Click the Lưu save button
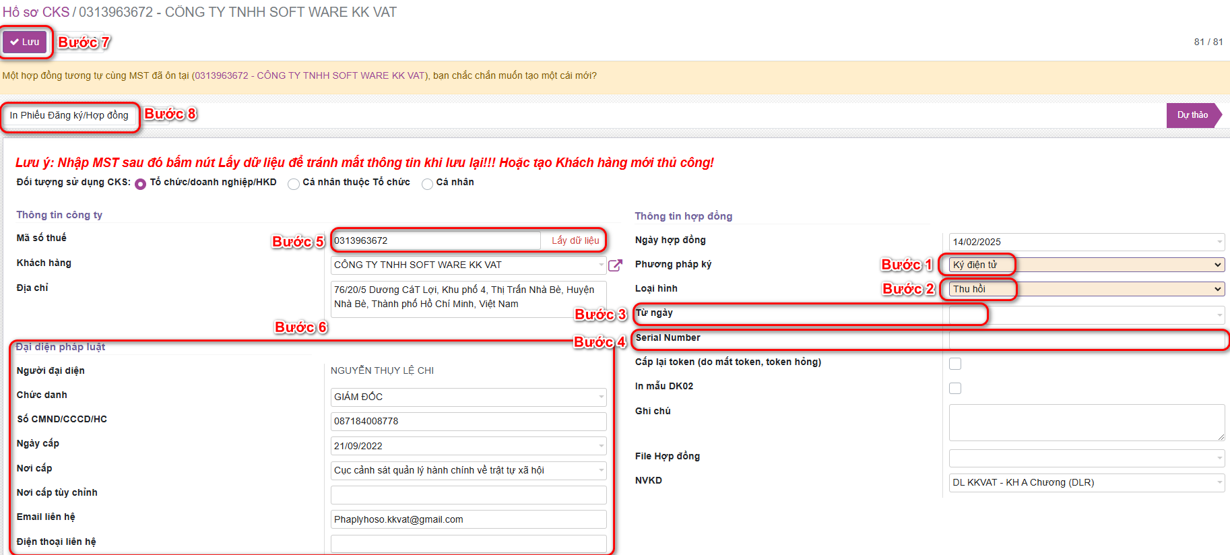Image resolution: width=1230 pixels, height=555 pixels. point(25,42)
